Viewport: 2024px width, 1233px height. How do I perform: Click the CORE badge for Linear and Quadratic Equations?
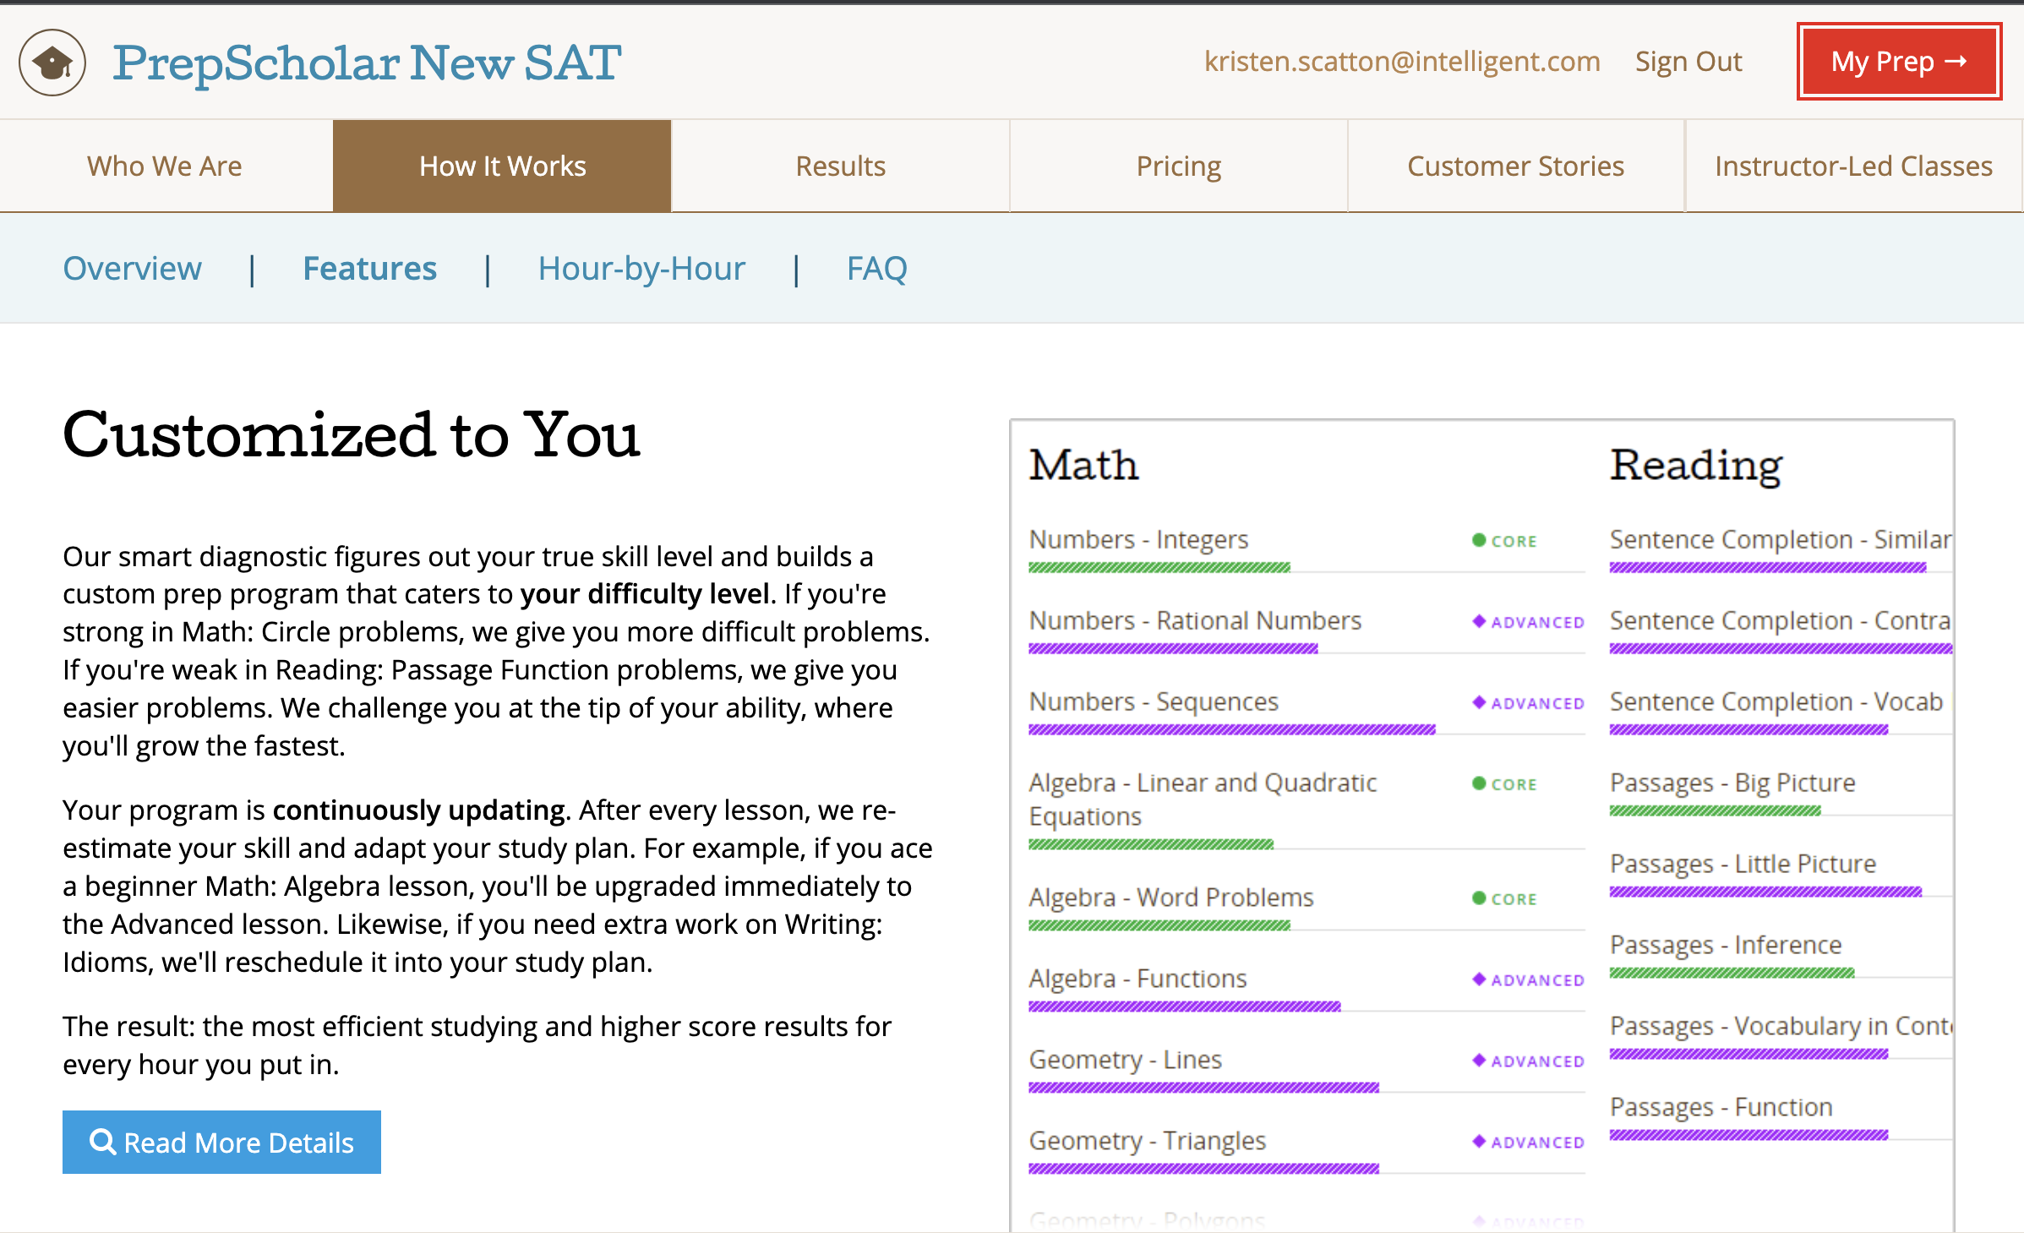1504,784
